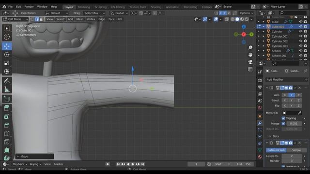The height and width of the screenshot is (174, 310).
Task: Play the animation in timeline
Action: (133, 164)
